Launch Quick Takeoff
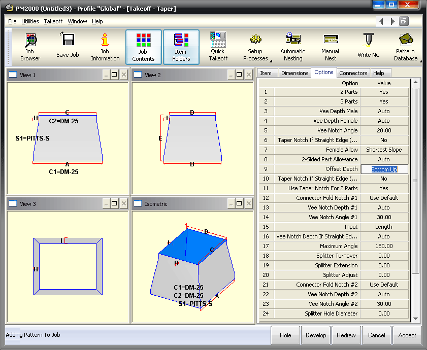Image resolution: width=427 pixels, height=350 pixels. [218, 47]
